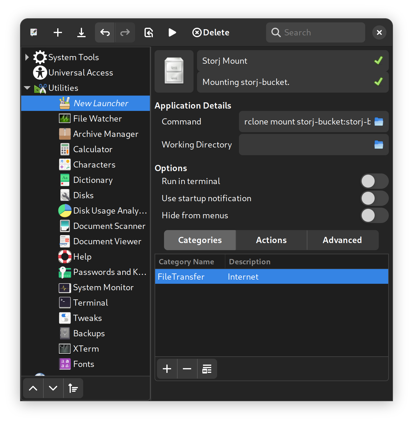
Task: Click the XTerm icon
Action: click(65, 349)
